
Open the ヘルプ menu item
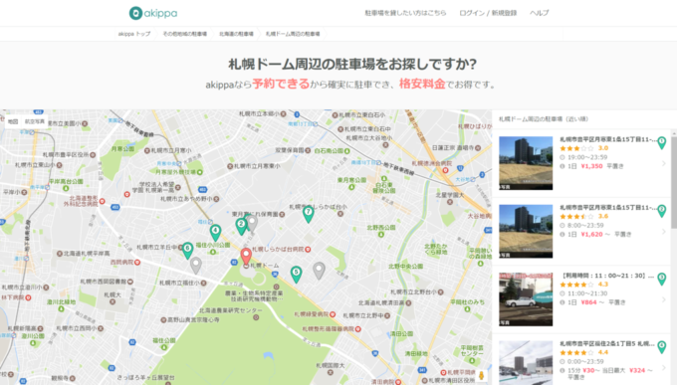[x=540, y=13]
